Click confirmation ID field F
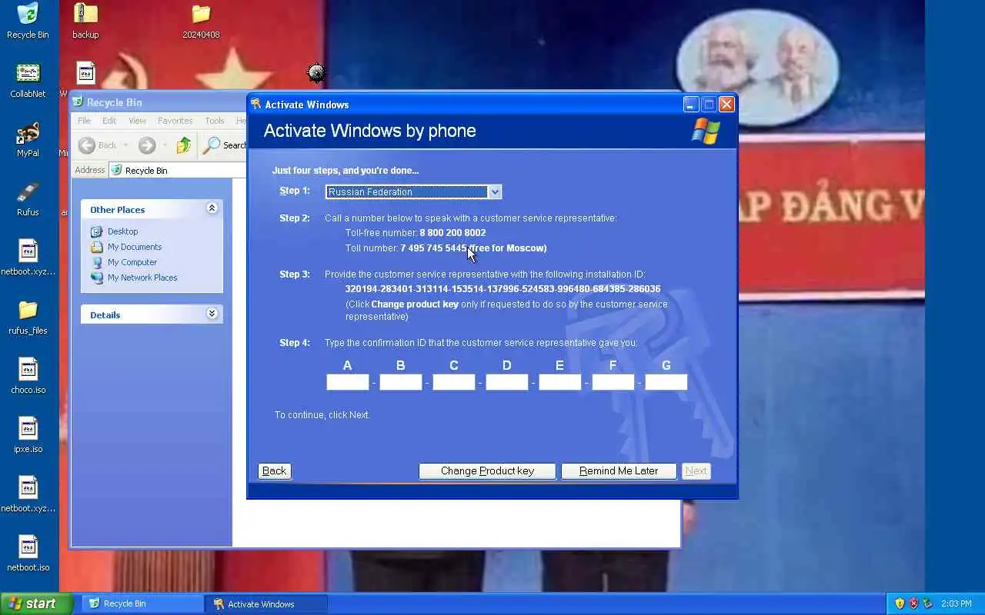The height and width of the screenshot is (615, 985). click(613, 382)
